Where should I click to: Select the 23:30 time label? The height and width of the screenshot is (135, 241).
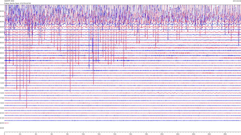2,128
